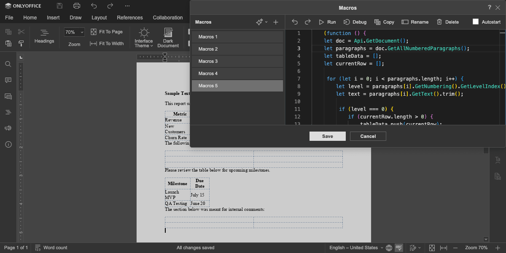The image size is (506, 253).
Task: Open the English – United States language dropdown
Action: pos(356,248)
